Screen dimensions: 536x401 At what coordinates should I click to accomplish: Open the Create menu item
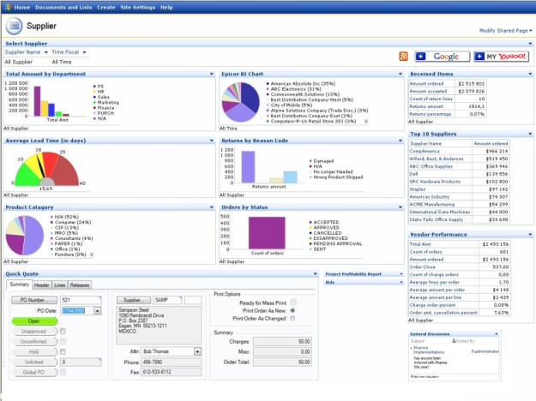pos(106,7)
